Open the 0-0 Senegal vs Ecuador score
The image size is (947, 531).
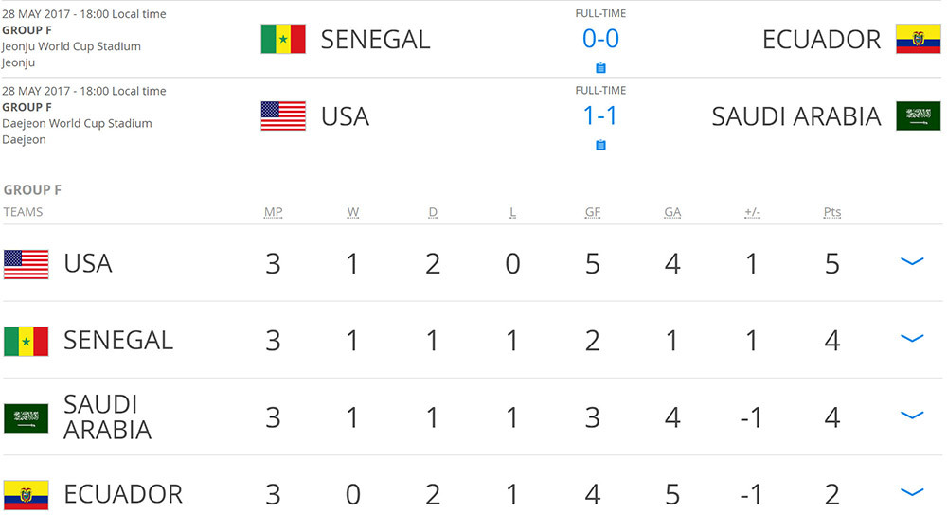coord(600,40)
